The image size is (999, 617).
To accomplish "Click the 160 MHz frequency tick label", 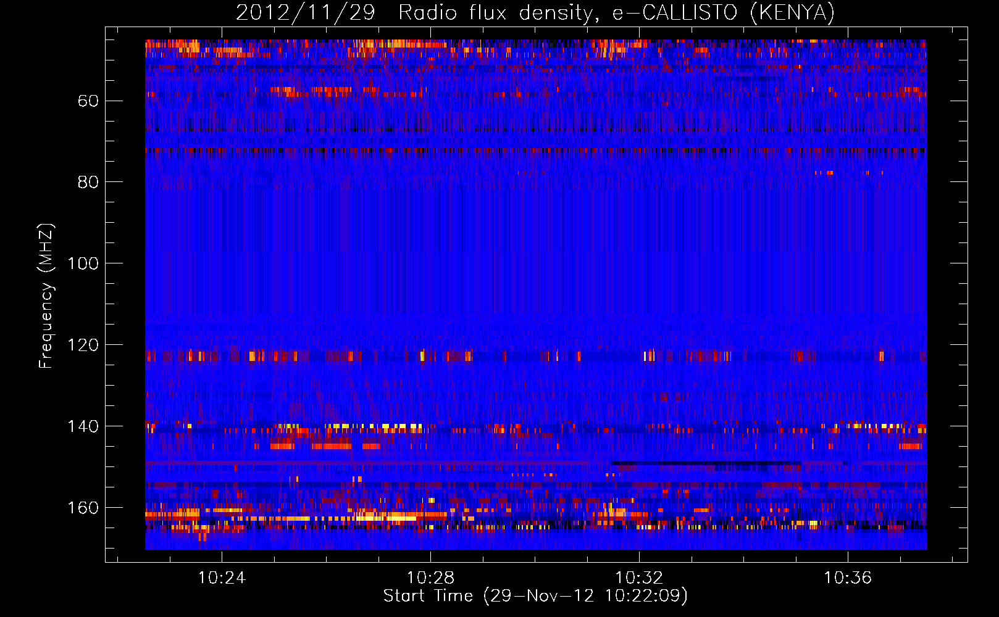I will 83,508.
